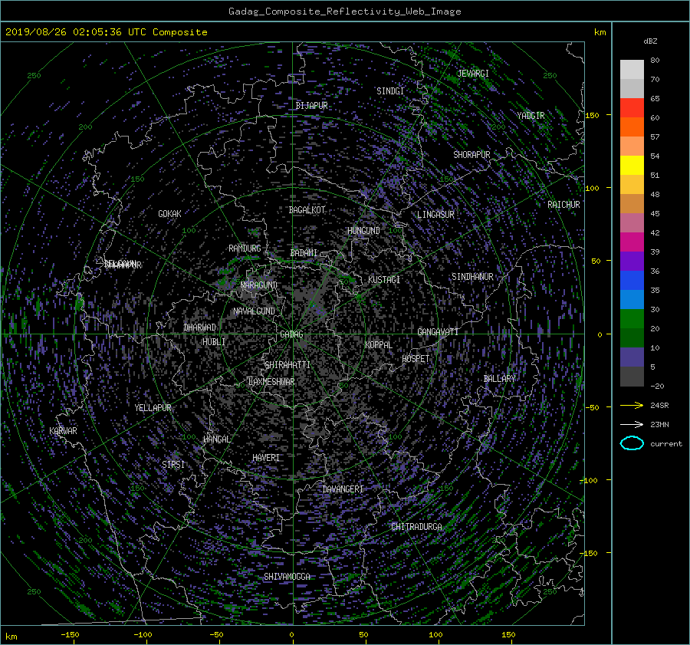Screen dimensions: 690x645
Task: Click the LAXMESHWAR city label
Action: click(271, 382)
